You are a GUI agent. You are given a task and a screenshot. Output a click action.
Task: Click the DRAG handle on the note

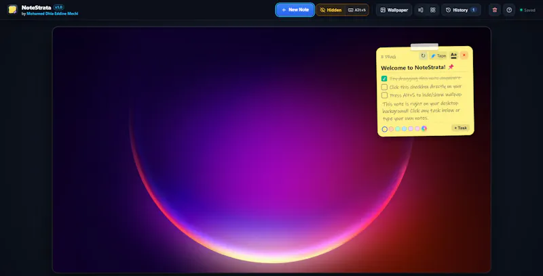tap(388, 57)
